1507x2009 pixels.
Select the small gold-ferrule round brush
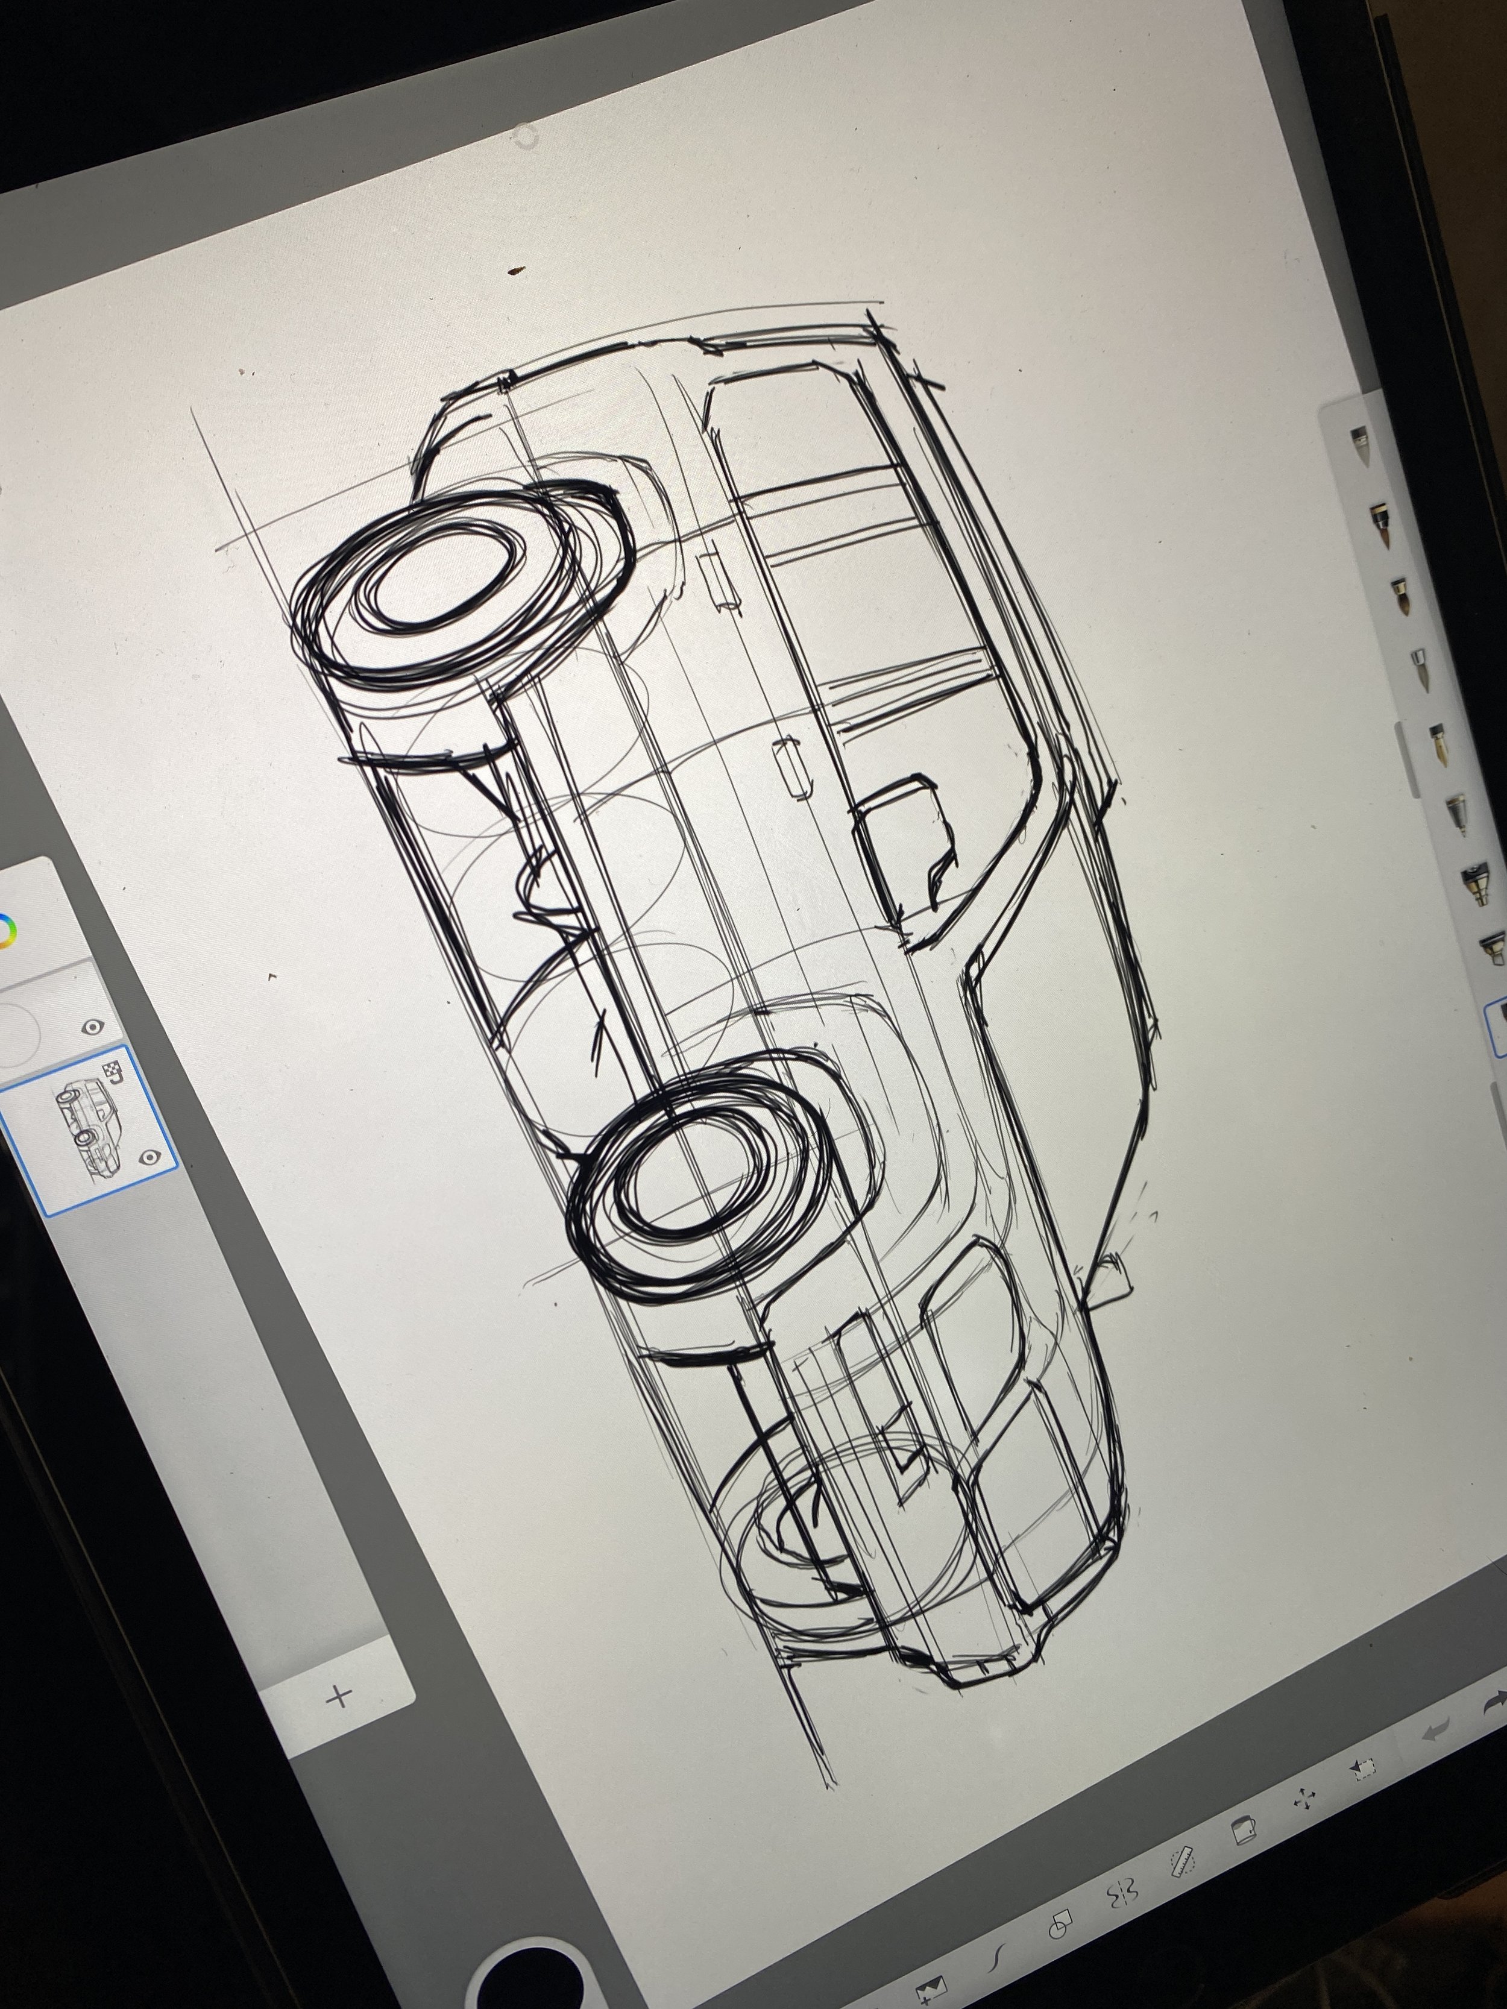(x=1402, y=596)
